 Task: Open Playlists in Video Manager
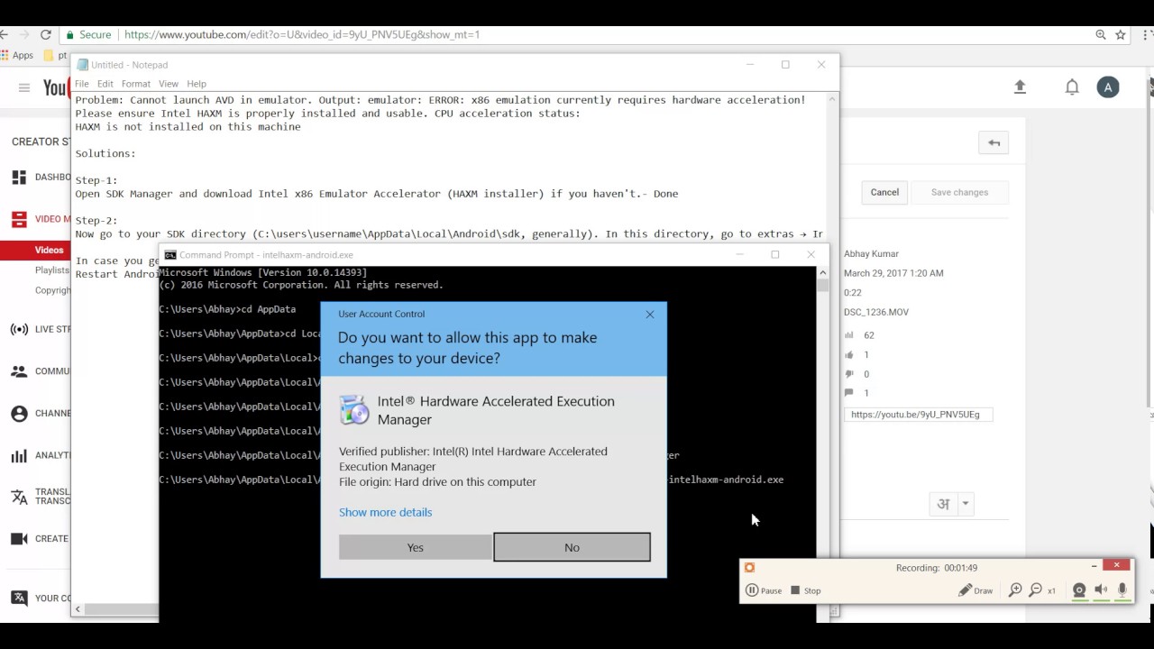pos(52,270)
